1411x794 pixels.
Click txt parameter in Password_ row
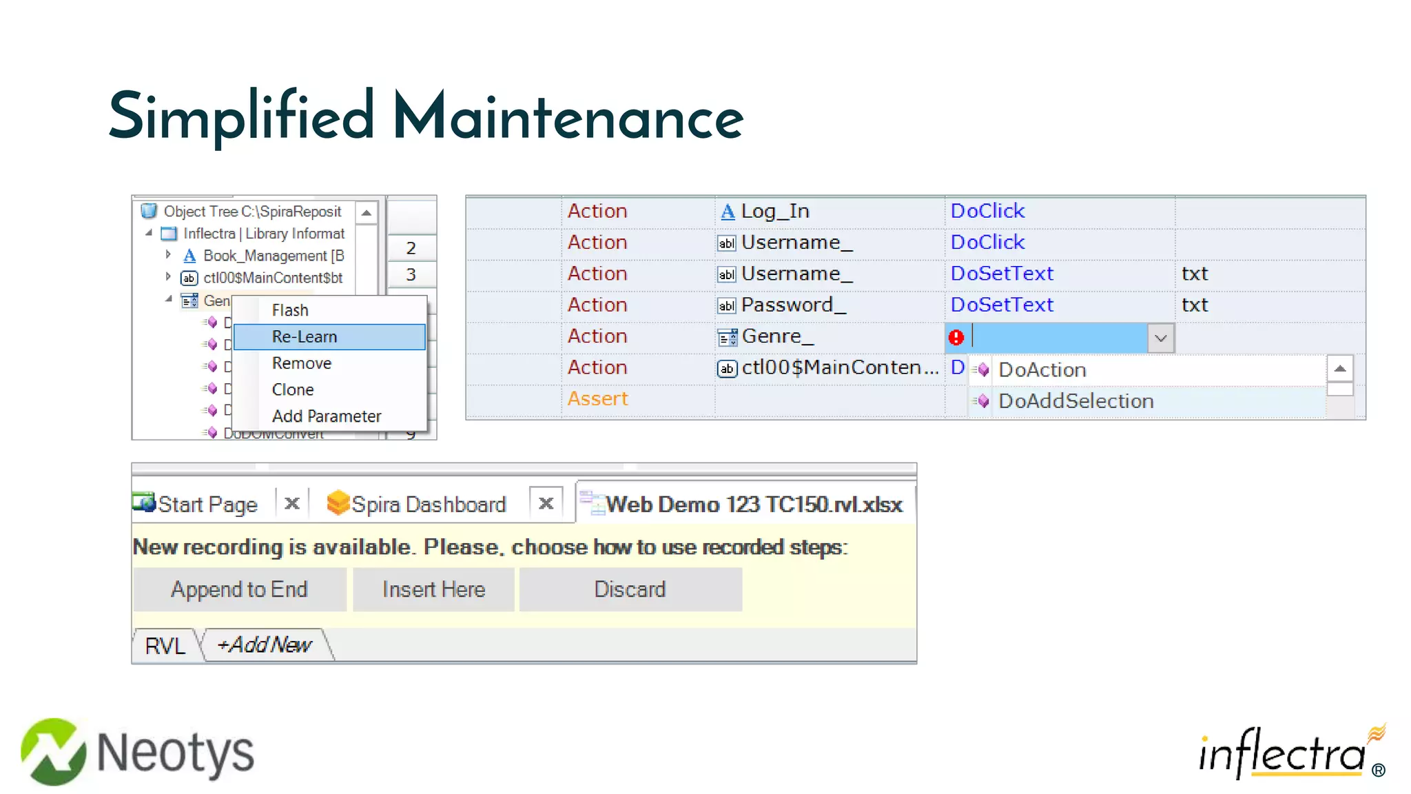click(1195, 305)
